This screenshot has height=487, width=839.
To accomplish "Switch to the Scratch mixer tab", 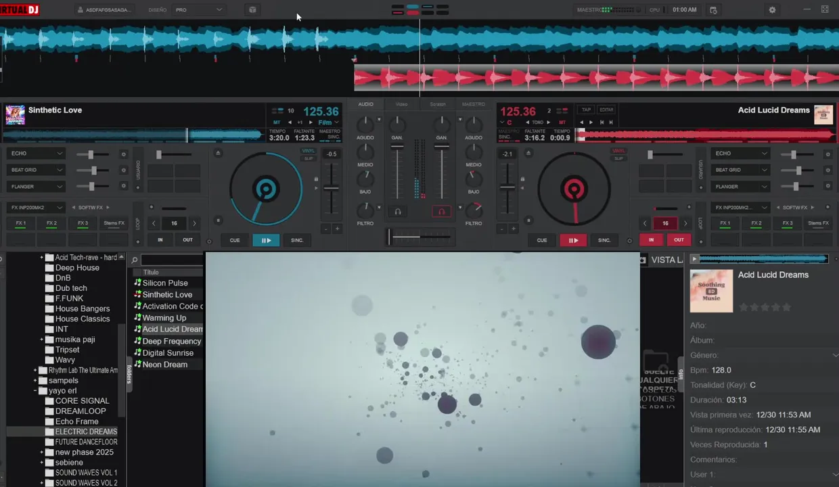I will (438, 104).
